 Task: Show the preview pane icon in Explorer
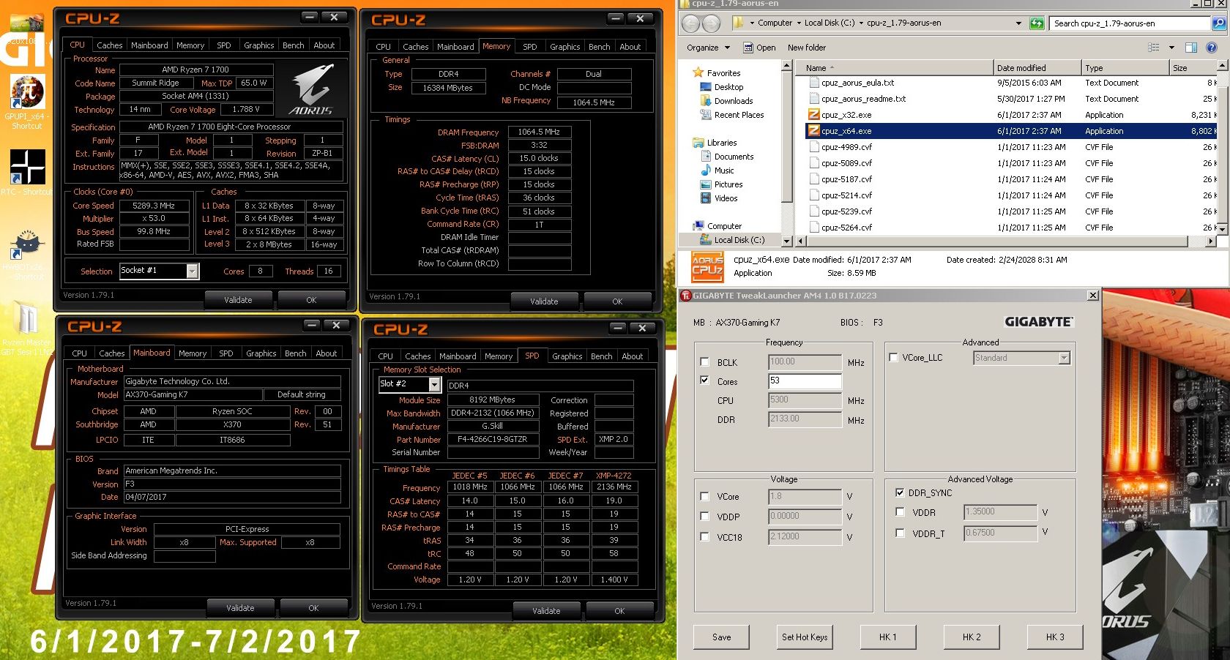tap(1191, 48)
